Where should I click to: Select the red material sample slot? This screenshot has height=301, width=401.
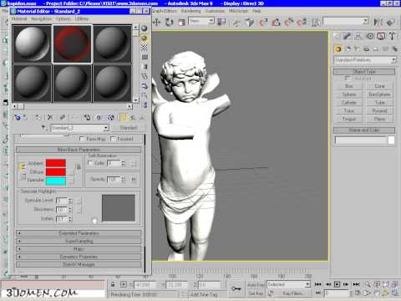point(72,43)
